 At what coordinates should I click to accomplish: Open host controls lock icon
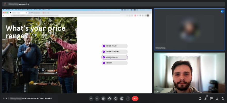[x=223, y=99]
